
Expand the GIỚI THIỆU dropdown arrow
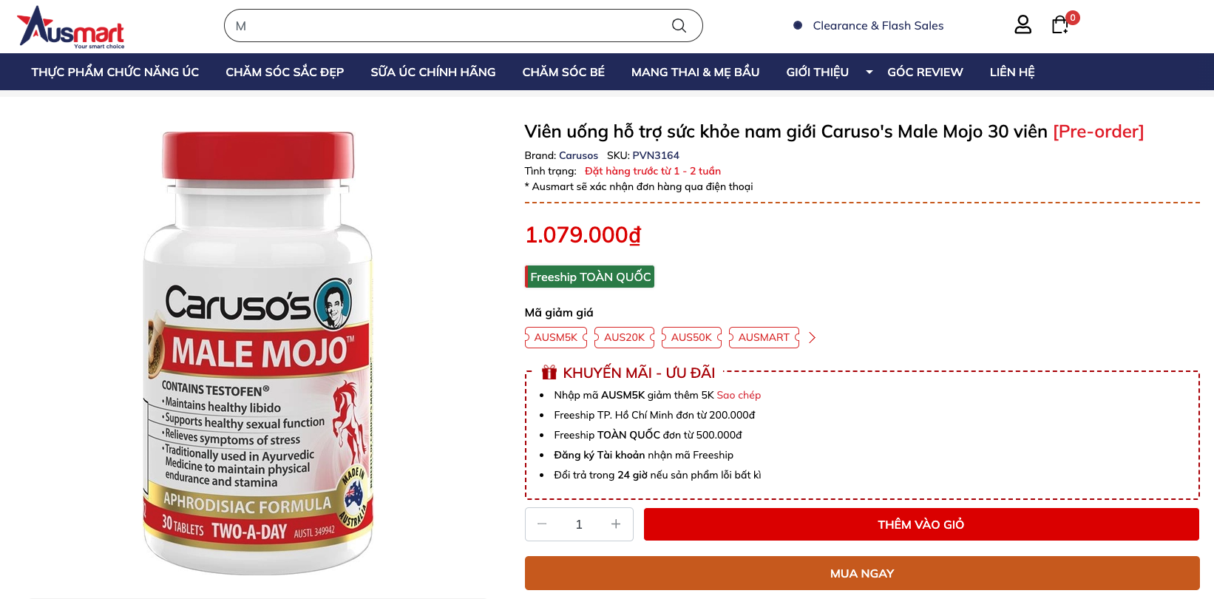point(869,72)
